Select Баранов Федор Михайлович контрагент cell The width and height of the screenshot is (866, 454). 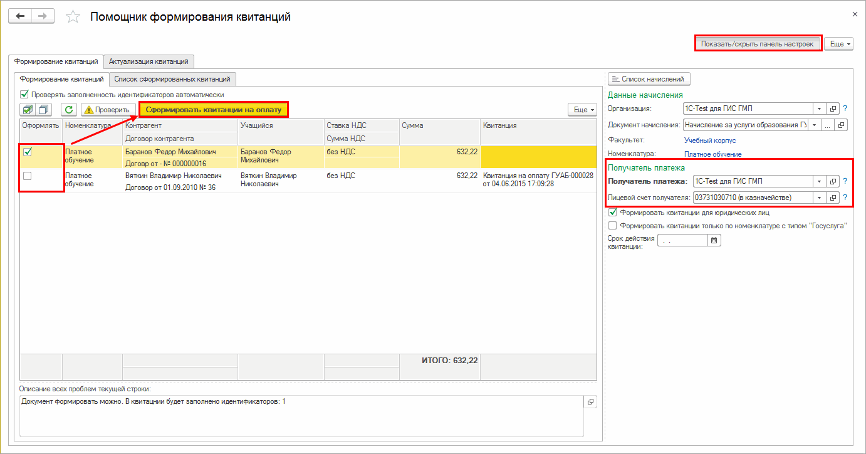click(x=180, y=152)
